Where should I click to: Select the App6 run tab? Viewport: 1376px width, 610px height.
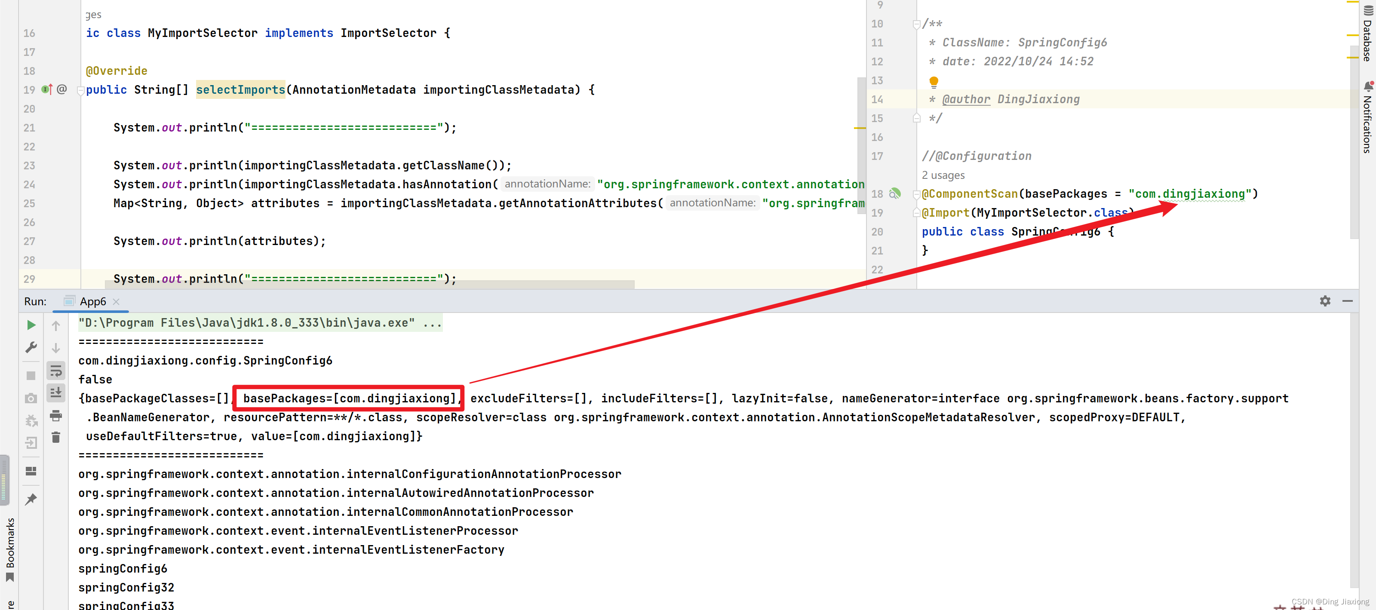tap(92, 301)
